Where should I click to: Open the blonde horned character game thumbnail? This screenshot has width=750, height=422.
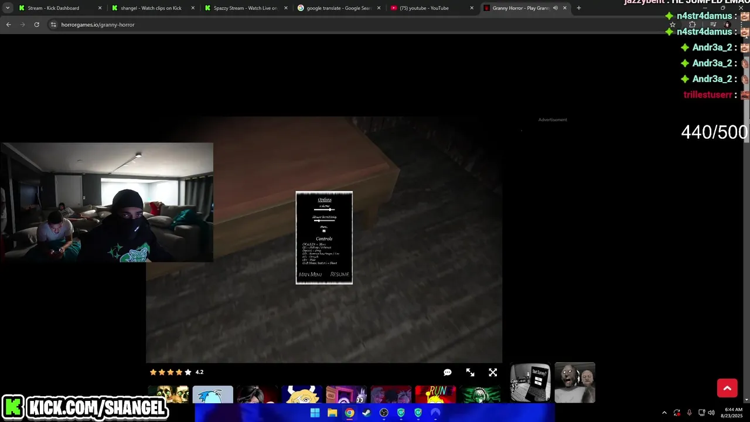click(x=302, y=394)
